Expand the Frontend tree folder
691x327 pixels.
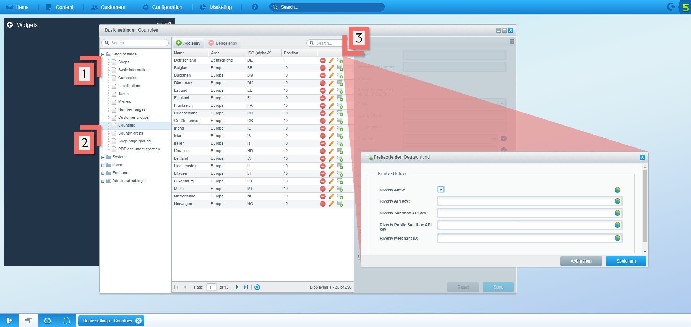(103, 173)
